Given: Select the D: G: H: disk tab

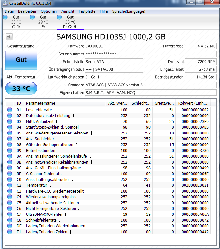Looking at the screenshot, I should (70, 22).
